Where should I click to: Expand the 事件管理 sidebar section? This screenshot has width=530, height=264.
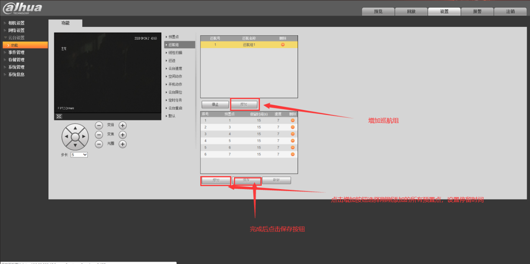click(x=16, y=52)
